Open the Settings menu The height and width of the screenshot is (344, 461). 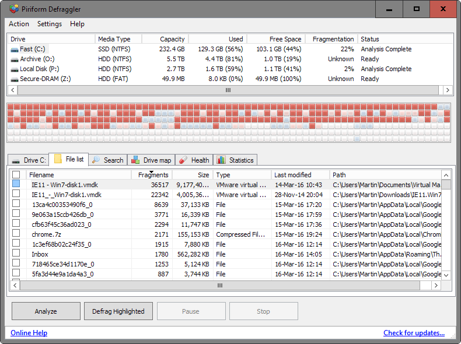click(50, 24)
